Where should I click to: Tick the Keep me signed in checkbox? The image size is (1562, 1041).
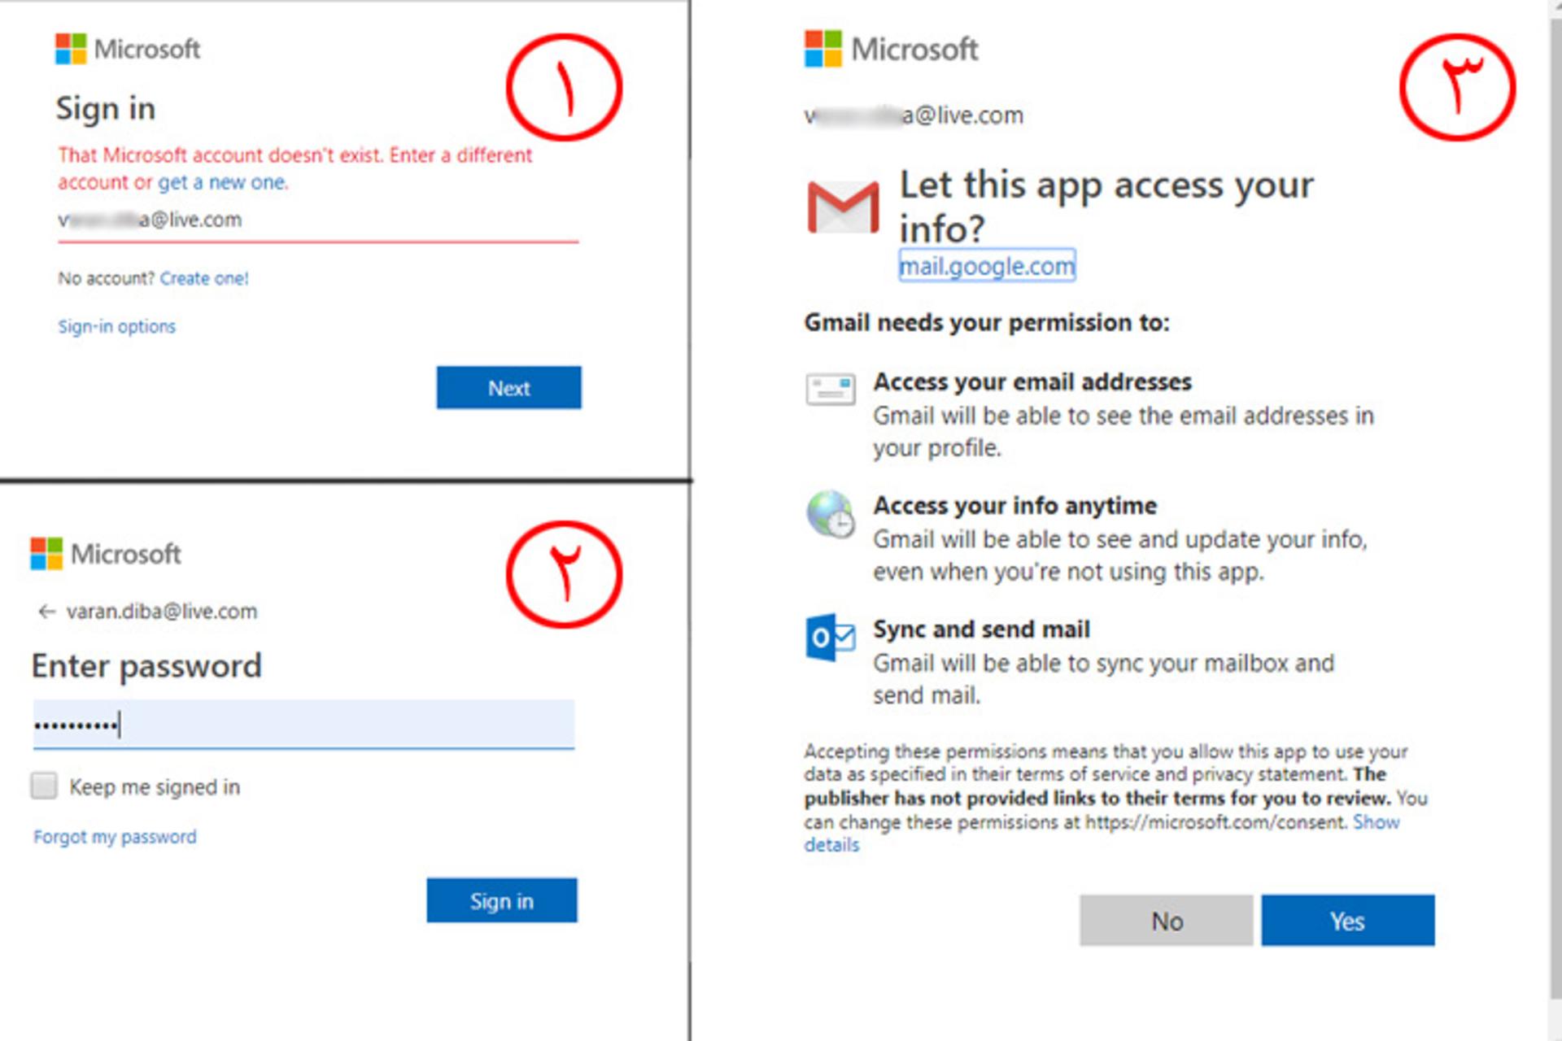(x=44, y=786)
